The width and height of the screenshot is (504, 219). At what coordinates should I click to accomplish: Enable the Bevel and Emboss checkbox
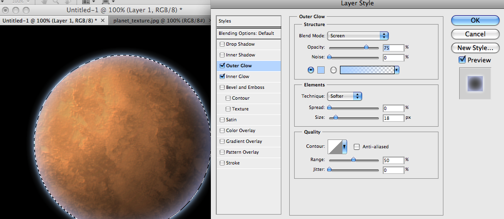pyautogui.click(x=222, y=87)
